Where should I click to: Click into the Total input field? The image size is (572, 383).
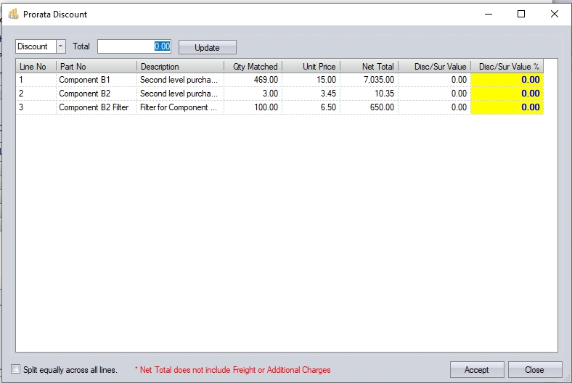134,46
